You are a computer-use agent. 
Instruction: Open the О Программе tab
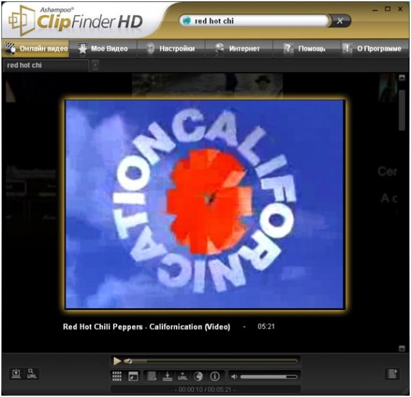click(375, 49)
